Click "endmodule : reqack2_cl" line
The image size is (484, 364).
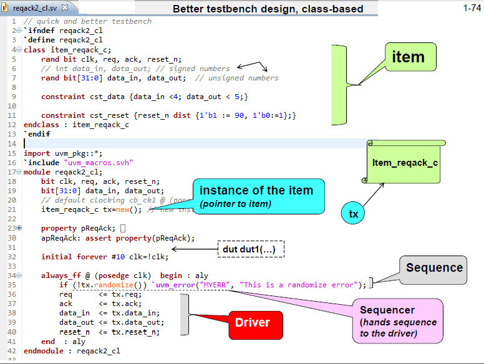point(72,351)
